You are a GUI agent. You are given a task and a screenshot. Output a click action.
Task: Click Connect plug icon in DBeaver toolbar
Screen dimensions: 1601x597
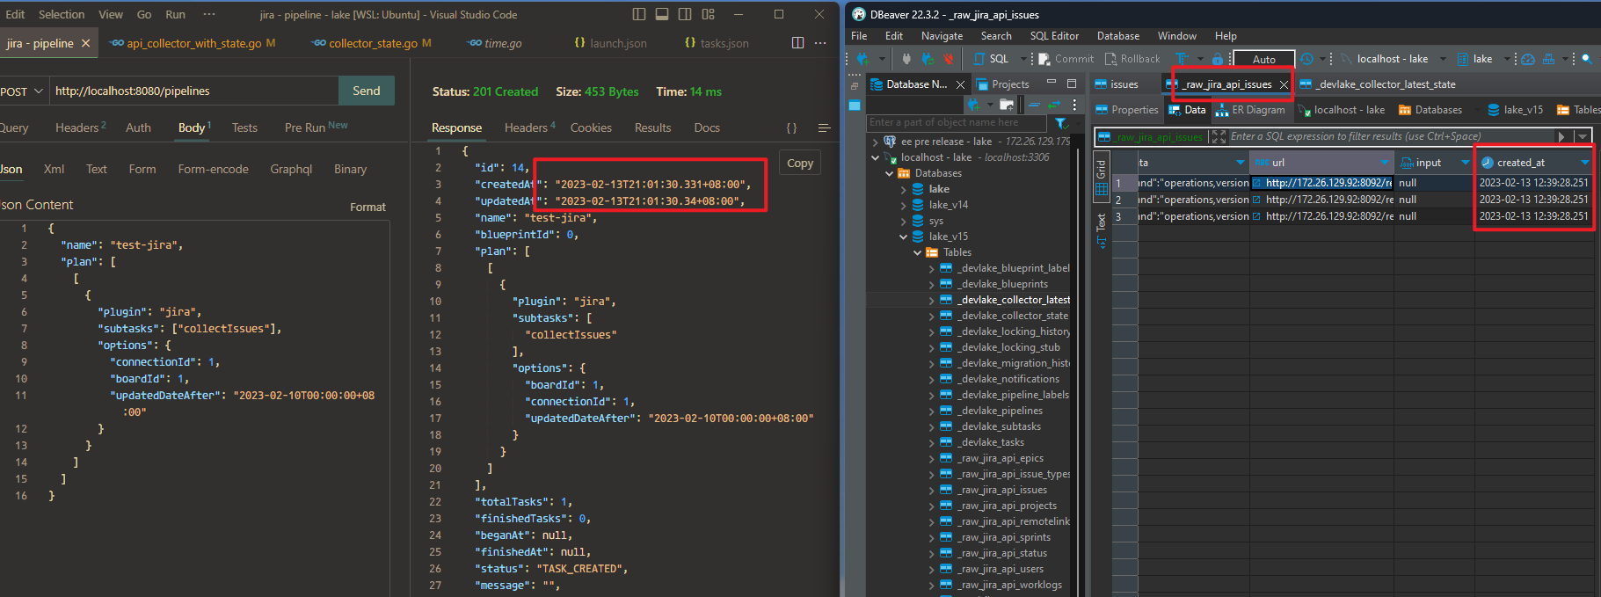(x=906, y=59)
